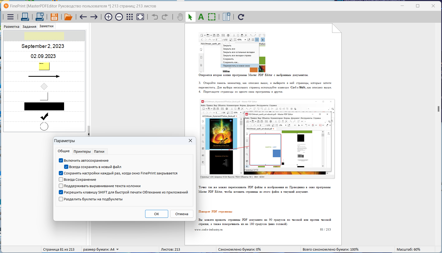Viewport: 442px width, 253px height.
Task: Click the Отмена button
Action: (x=182, y=214)
